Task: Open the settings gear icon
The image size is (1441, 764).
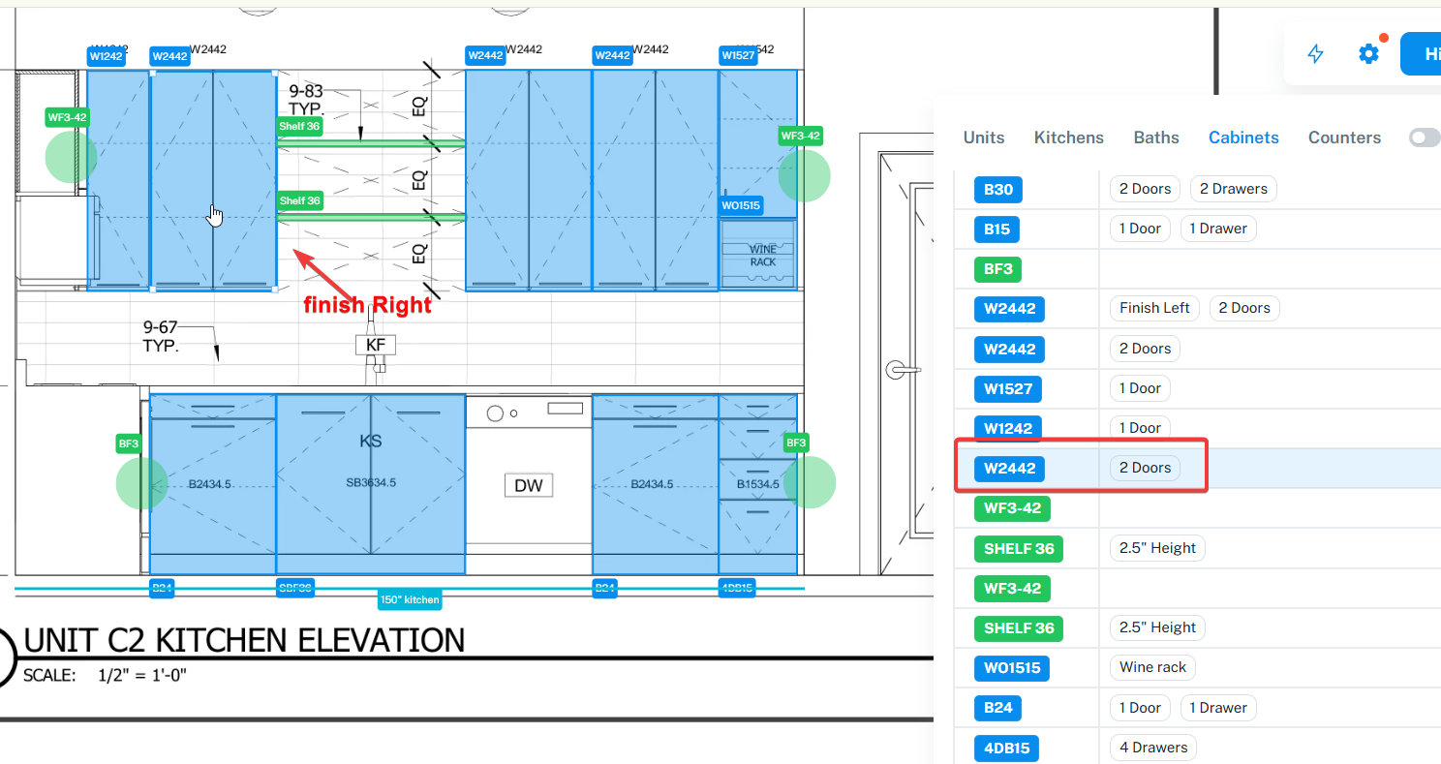Action: pyautogui.click(x=1368, y=54)
